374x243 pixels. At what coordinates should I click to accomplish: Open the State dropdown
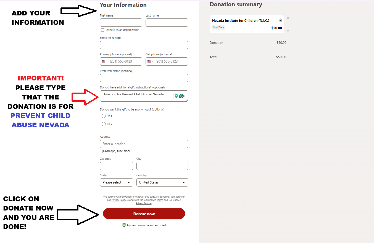pyautogui.click(x=117, y=182)
